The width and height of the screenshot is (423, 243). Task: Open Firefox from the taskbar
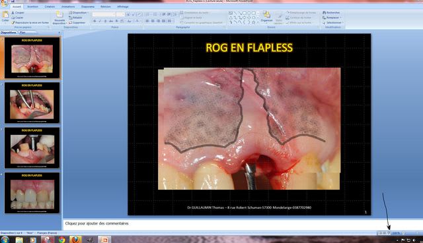tap(75, 240)
